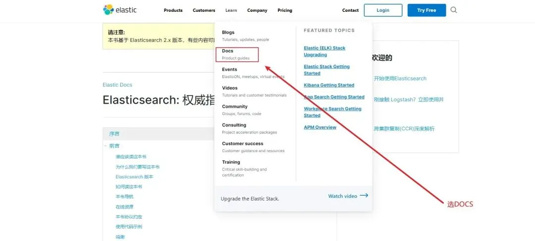
Task: Collapse the 前言 tree section
Action: 106,146
